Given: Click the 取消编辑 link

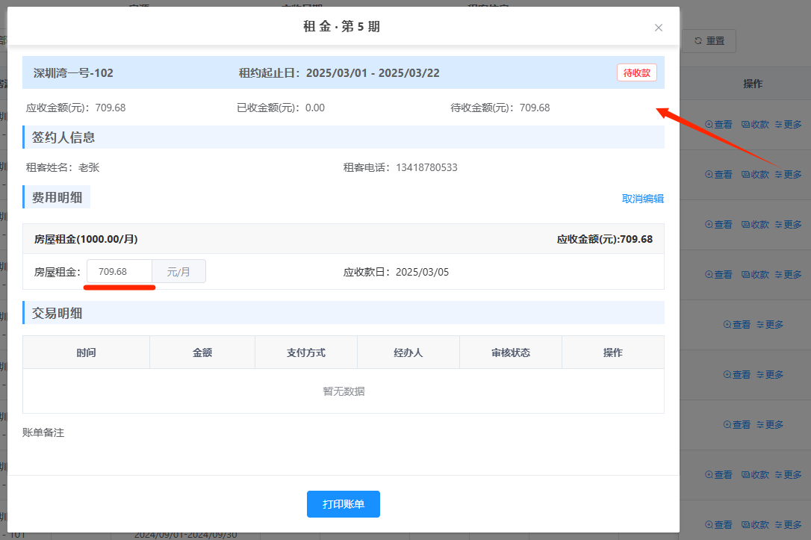Looking at the screenshot, I should tap(642, 199).
